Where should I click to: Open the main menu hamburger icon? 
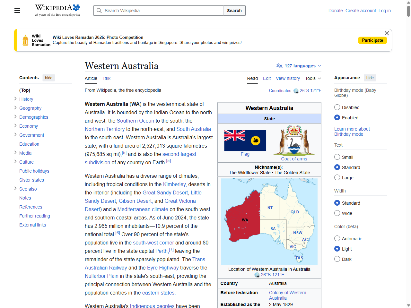(x=17, y=11)
